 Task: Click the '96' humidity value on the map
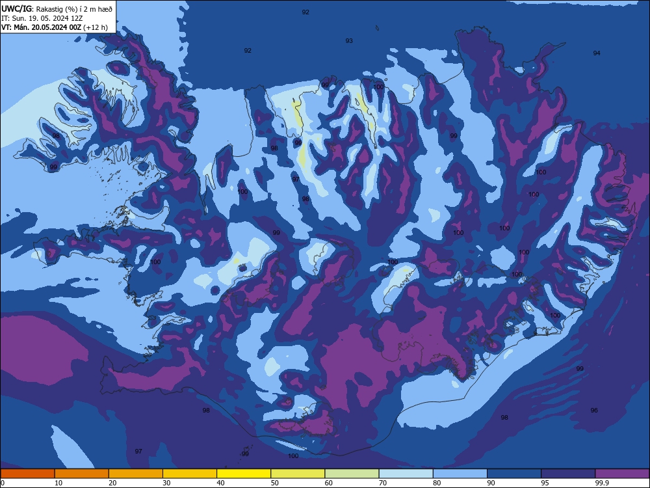(x=594, y=411)
